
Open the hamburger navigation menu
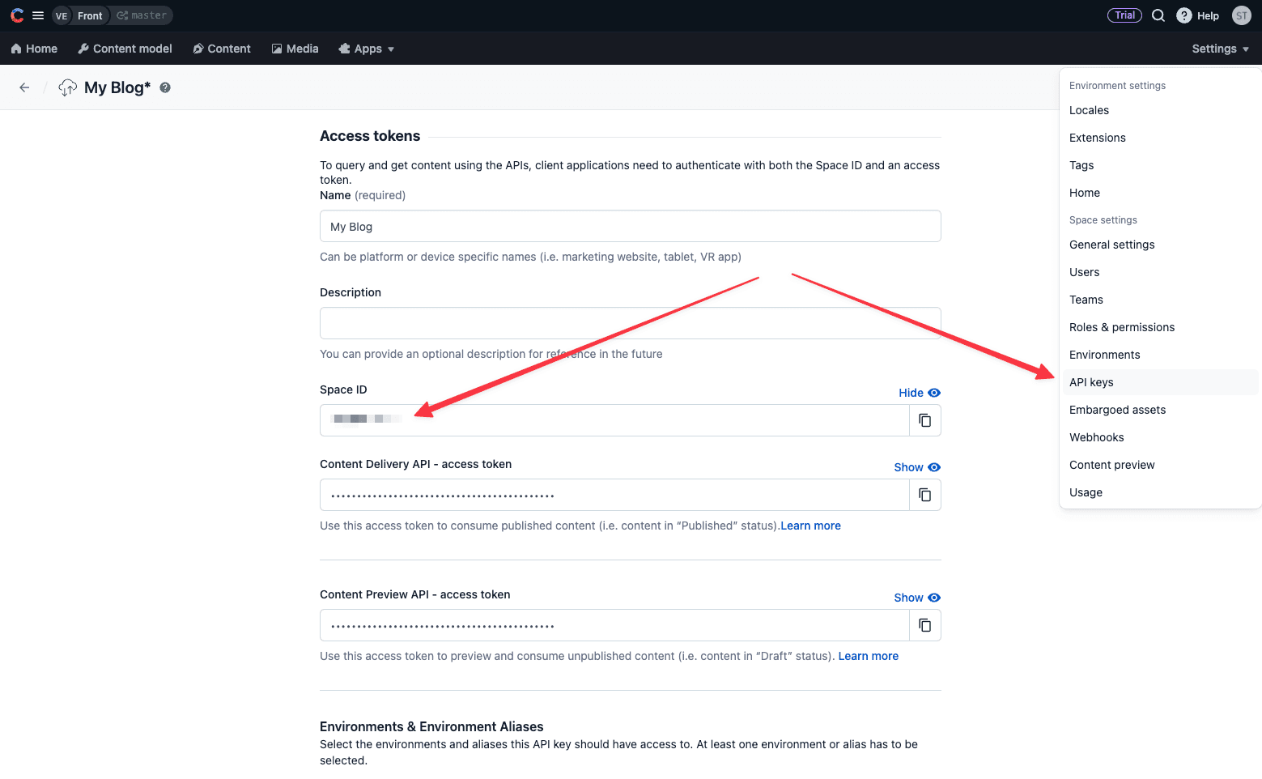(x=38, y=15)
